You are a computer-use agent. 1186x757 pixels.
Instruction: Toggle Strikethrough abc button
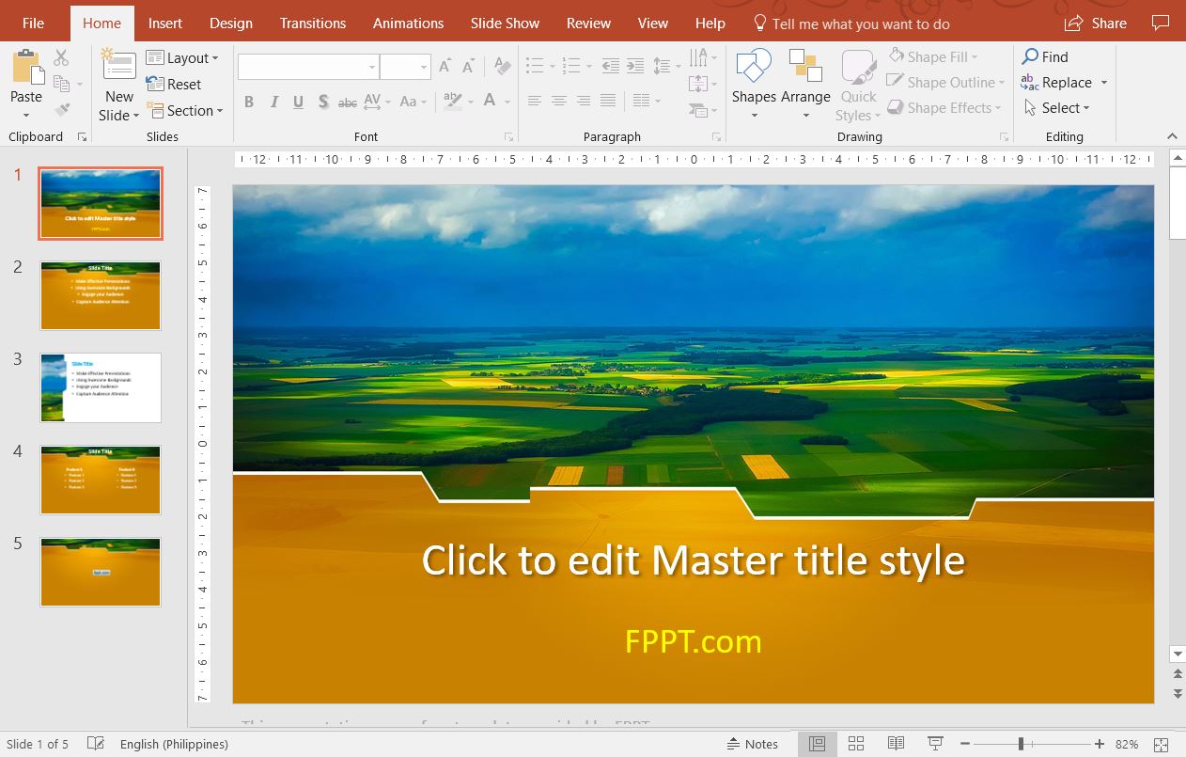pos(348,102)
